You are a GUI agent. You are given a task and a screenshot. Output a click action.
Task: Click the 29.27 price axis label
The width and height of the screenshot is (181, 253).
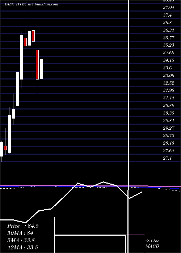click(x=169, y=128)
